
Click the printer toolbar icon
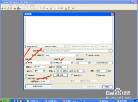tap(24, 9)
